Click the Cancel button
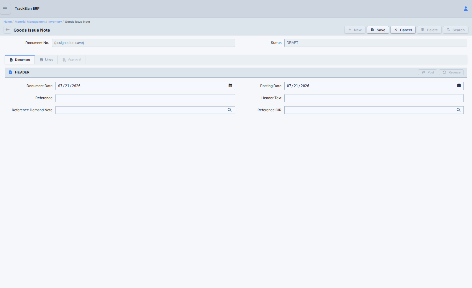The height and width of the screenshot is (288, 472). pyautogui.click(x=403, y=30)
